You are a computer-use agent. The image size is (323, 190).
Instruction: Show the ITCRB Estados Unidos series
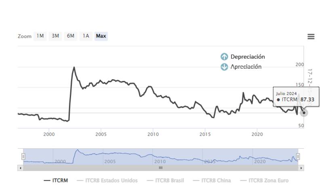pos(107,180)
